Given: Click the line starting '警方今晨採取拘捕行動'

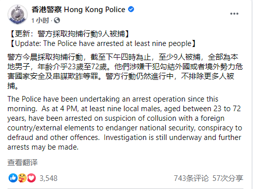Looking at the screenshot, I should [123, 57].
